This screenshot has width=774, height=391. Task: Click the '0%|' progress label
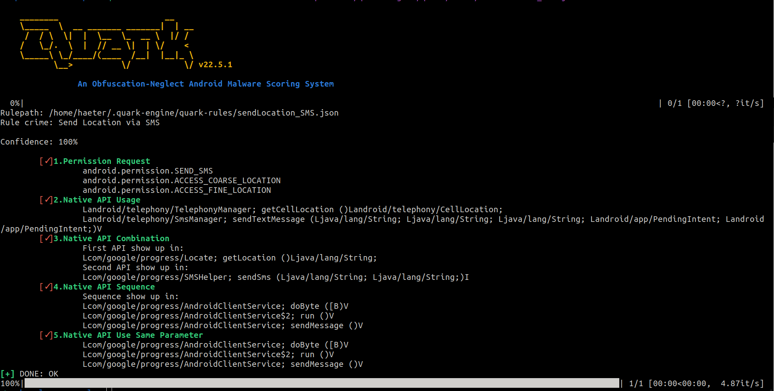coord(17,103)
